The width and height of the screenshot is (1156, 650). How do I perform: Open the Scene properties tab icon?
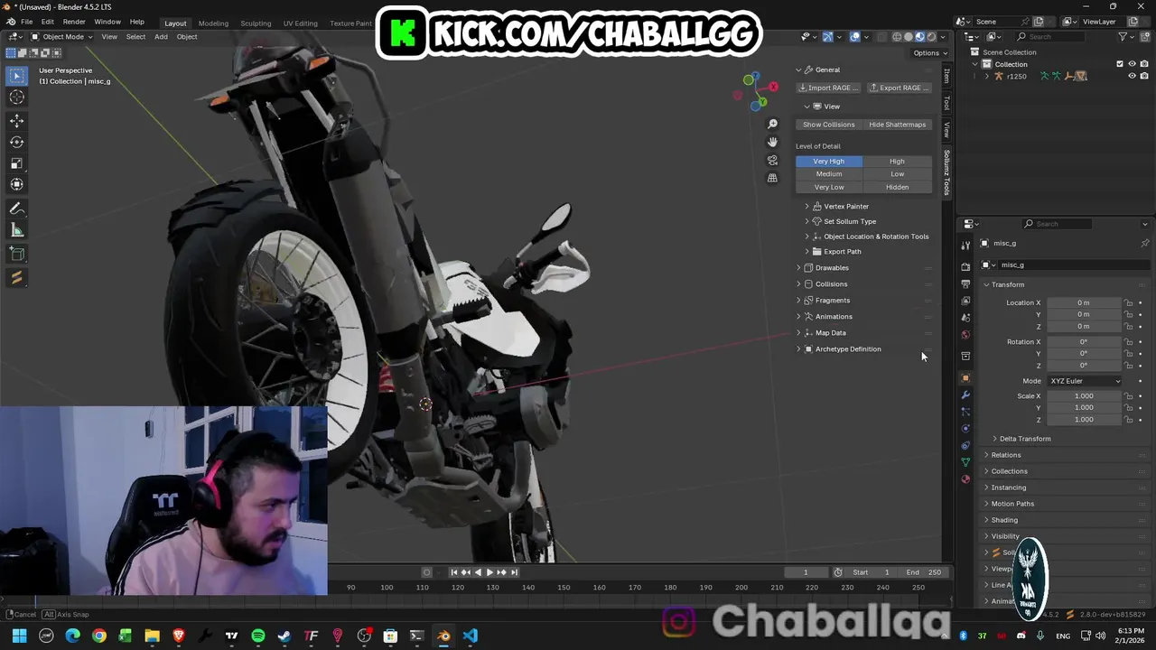(x=965, y=318)
